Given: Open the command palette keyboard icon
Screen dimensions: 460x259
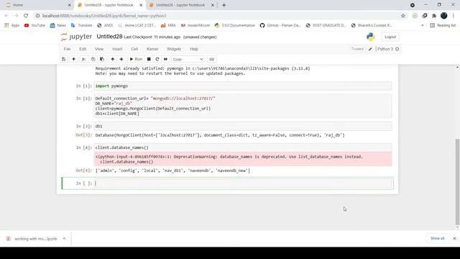Looking at the screenshot, I should point(211,59).
